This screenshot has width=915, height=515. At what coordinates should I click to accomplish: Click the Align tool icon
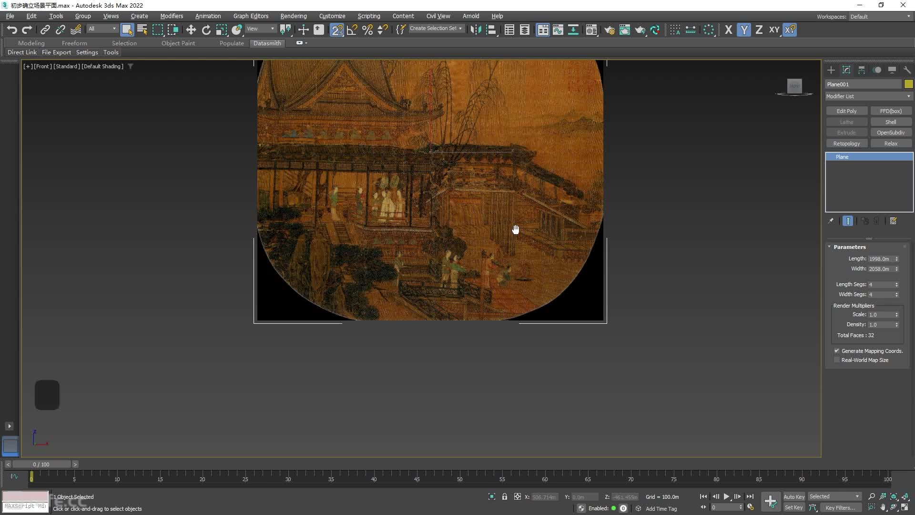coord(491,30)
